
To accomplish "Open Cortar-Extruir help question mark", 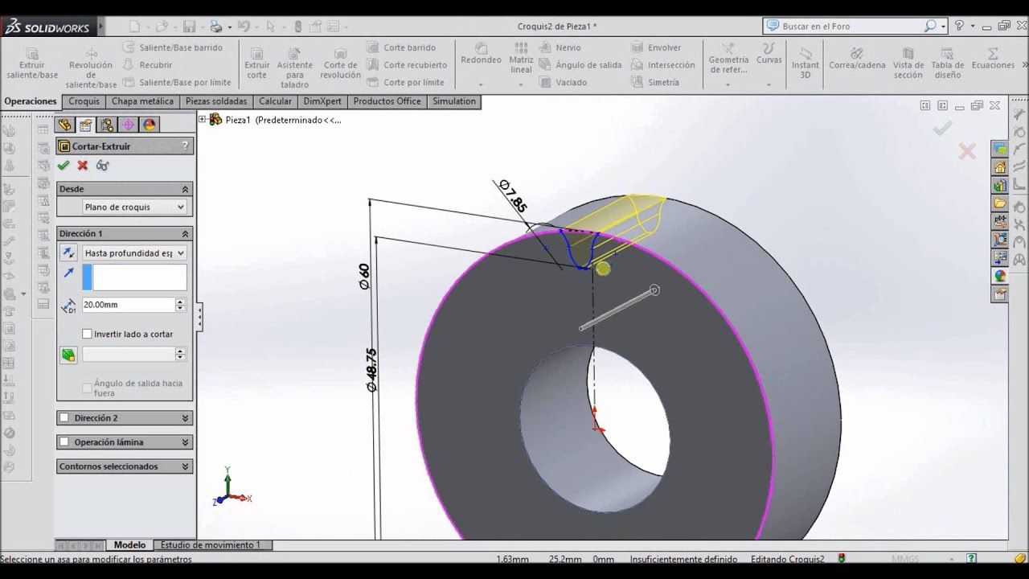I will (185, 146).
